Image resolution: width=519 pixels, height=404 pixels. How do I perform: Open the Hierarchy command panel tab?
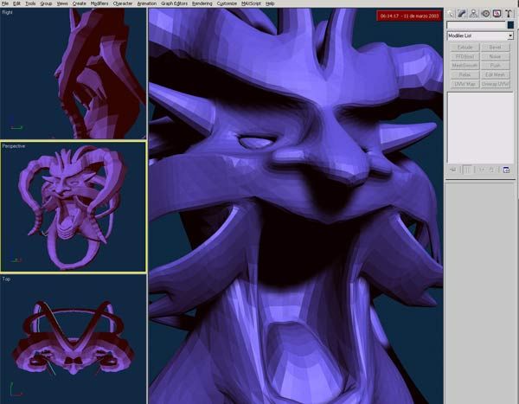474,14
